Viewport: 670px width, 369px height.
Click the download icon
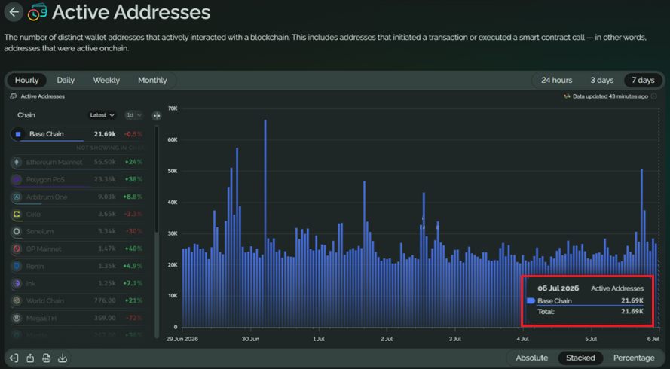click(x=63, y=358)
